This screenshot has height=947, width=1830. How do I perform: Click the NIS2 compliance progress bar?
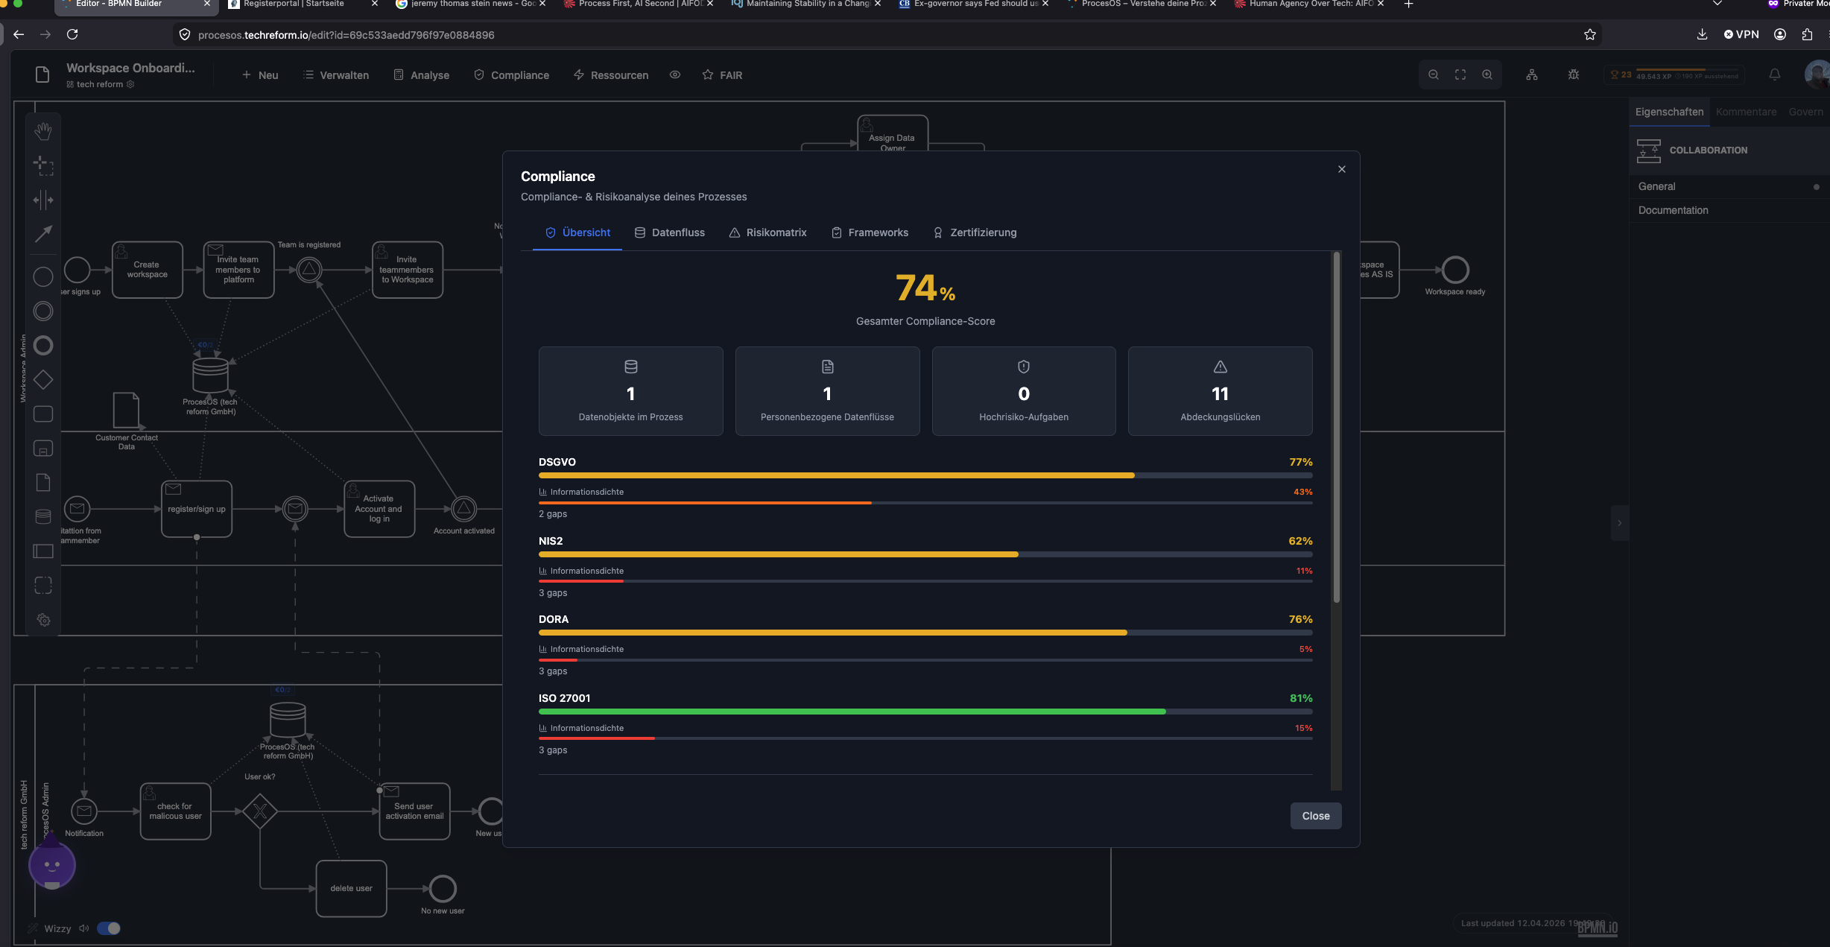click(x=925, y=554)
